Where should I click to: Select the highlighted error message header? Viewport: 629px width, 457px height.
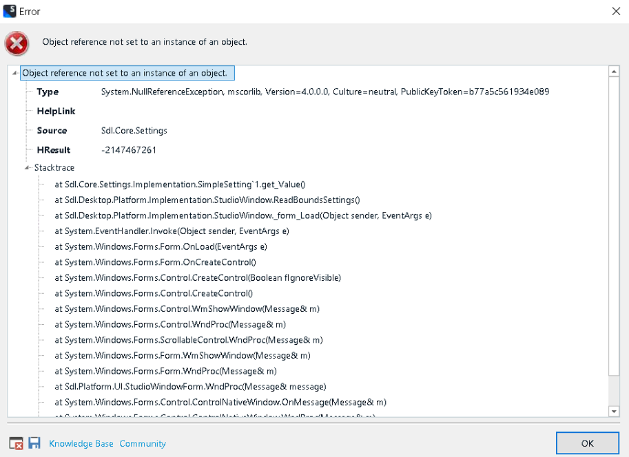pos(127,72)
